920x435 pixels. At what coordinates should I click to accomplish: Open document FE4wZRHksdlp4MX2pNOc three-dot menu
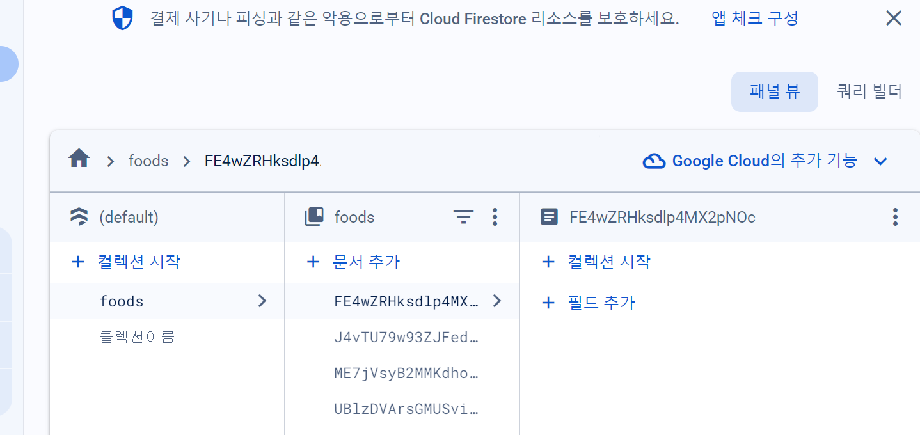895,217
